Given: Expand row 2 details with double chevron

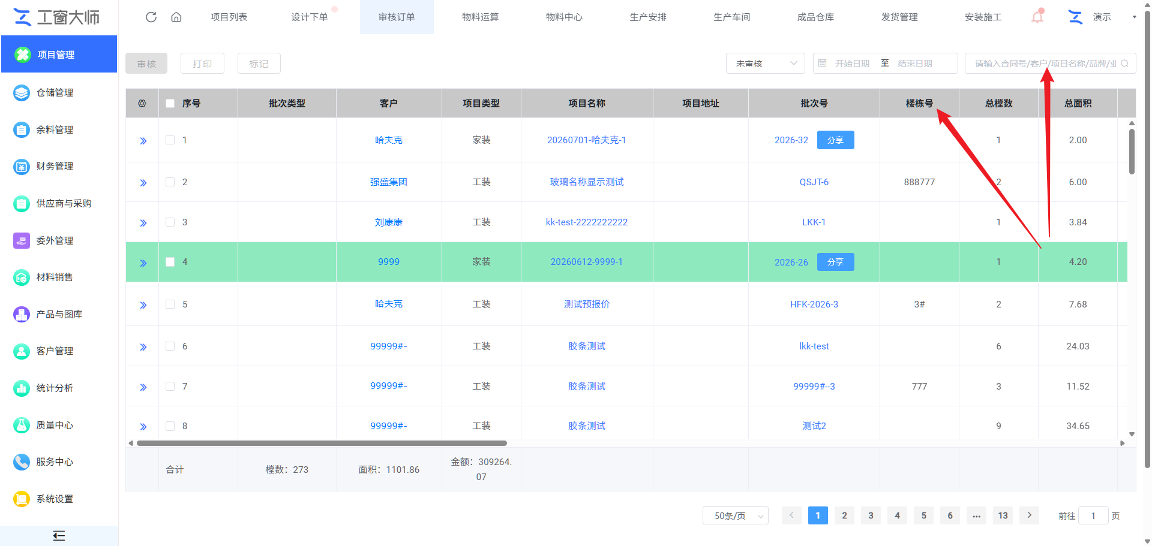Looking at the screenshot, I should (143, 183).
